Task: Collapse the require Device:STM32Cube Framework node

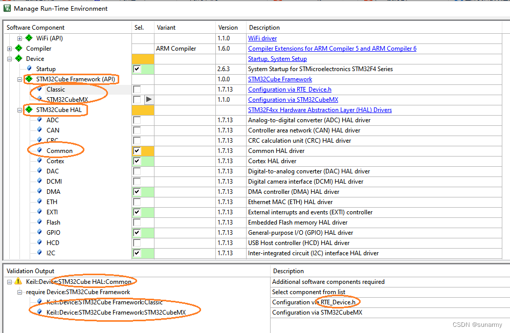Action: pyautogui.click(x=19, y=293)
